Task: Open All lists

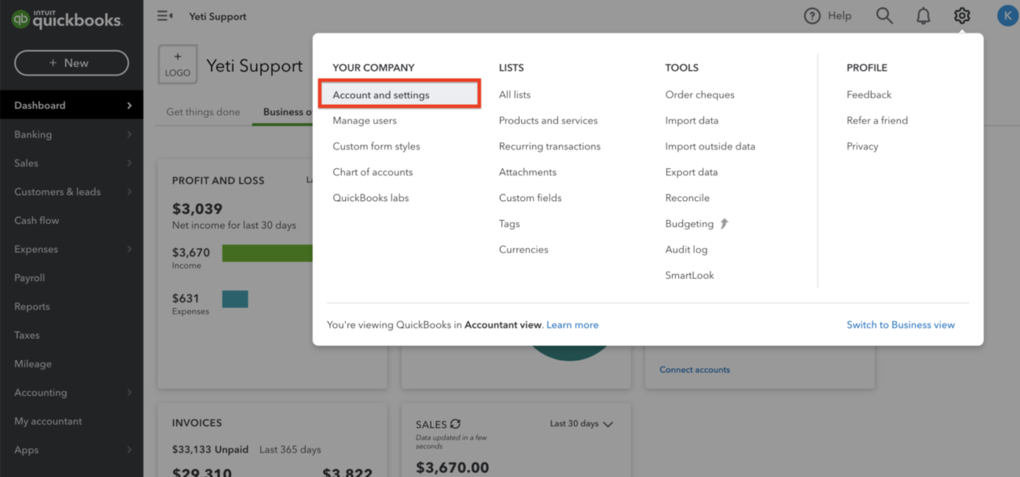Action: 514,94
